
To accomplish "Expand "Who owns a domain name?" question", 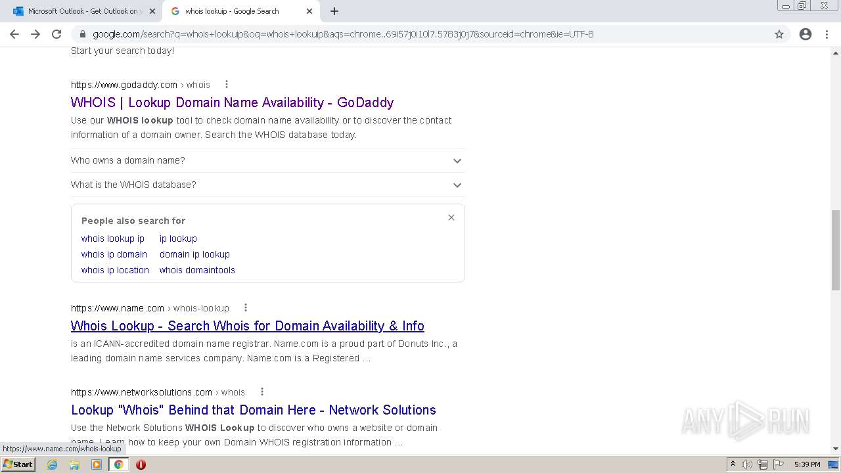I will [x=267, y=160].
